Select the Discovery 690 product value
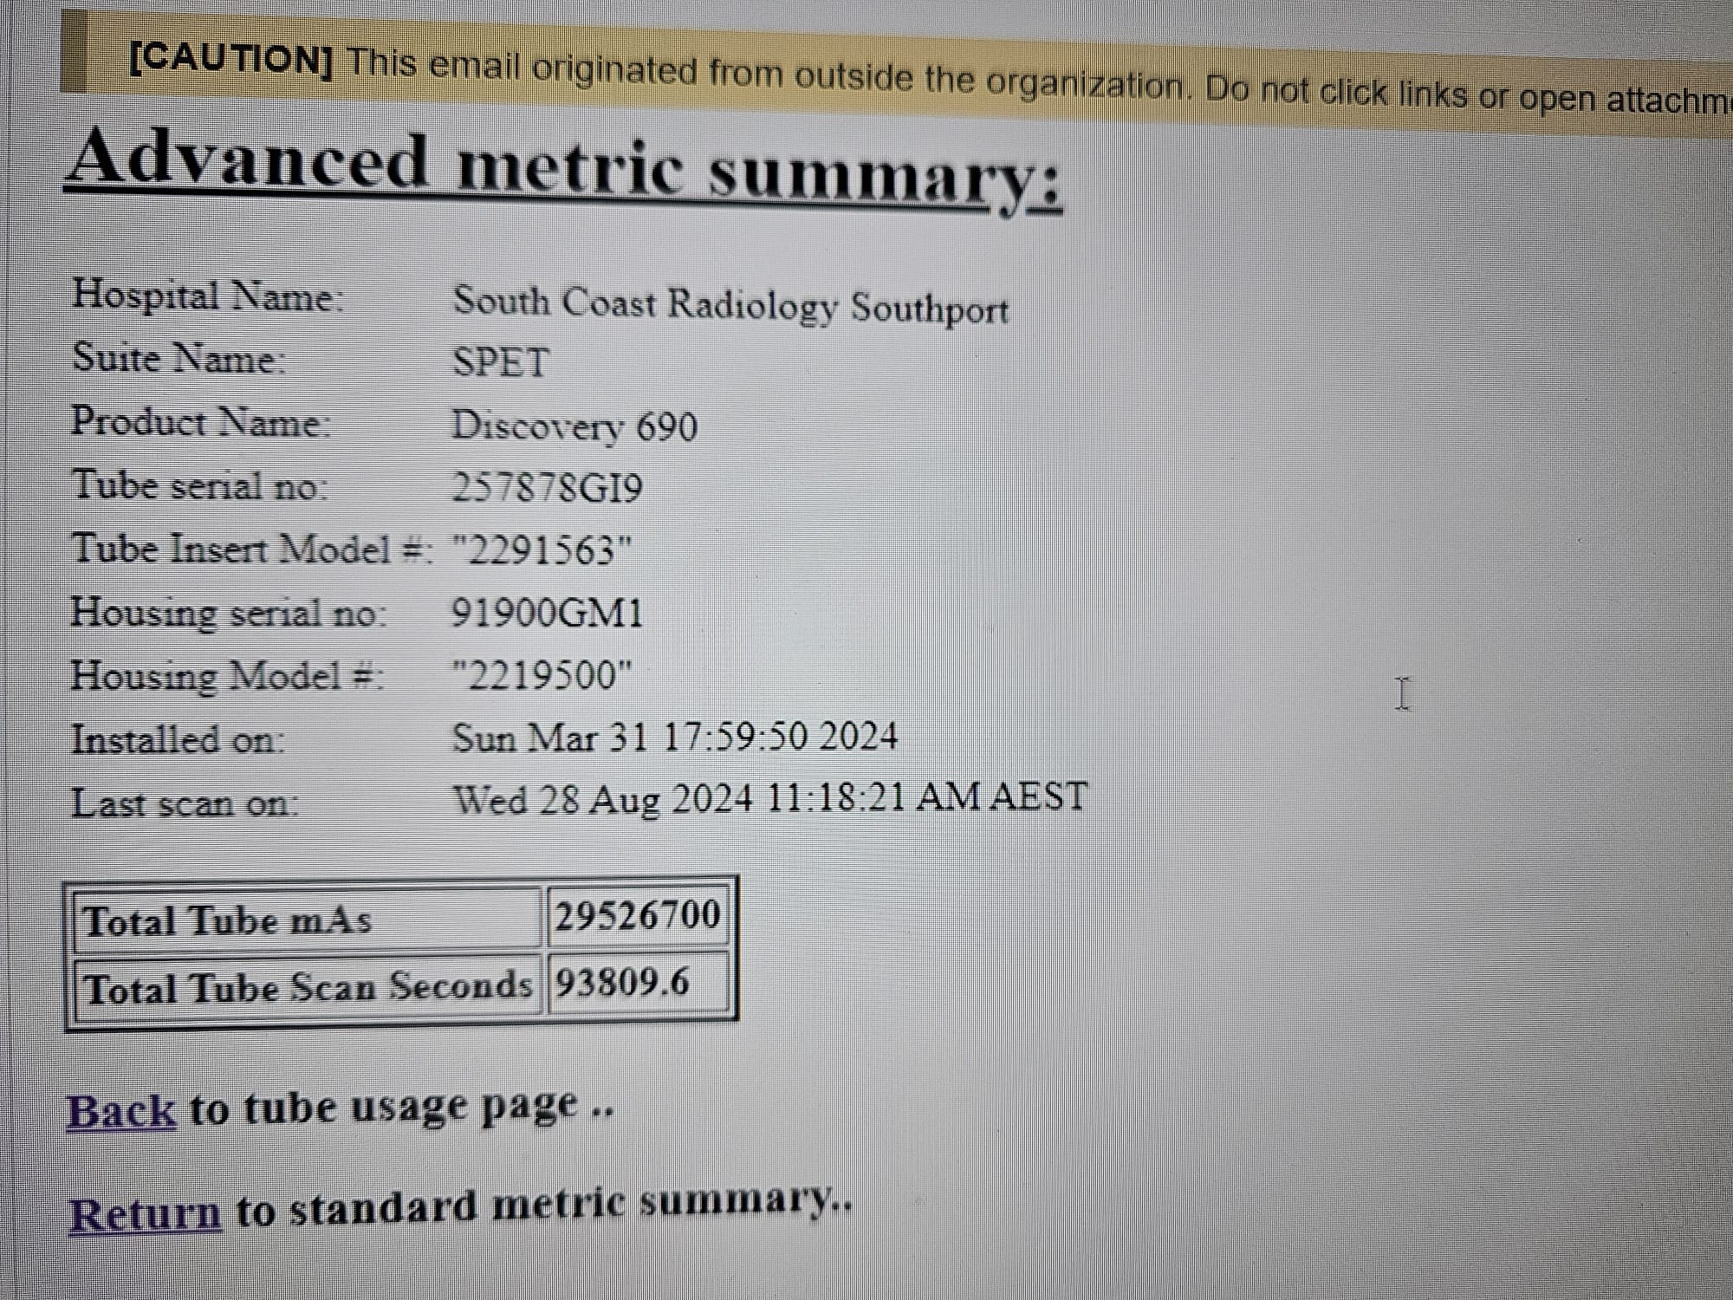This screenshot has height=1300, width=1733. coord(574,426)
